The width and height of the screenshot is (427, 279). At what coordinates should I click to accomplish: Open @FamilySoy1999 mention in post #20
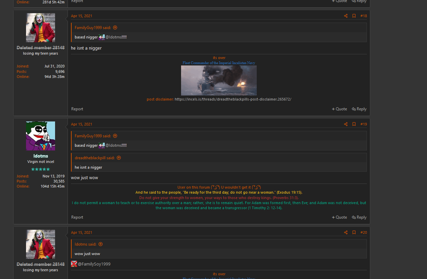coord(94,264)
